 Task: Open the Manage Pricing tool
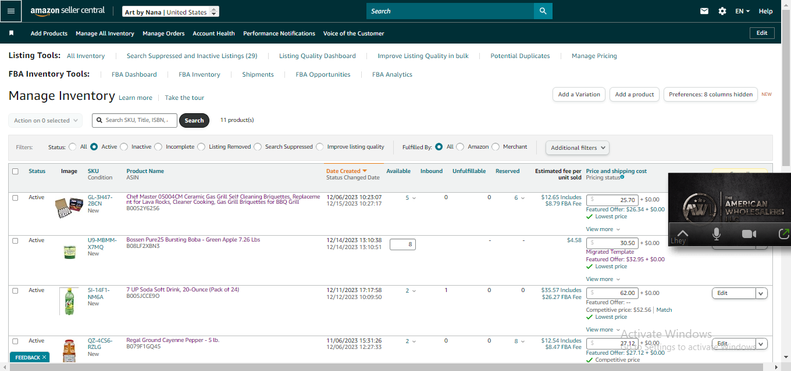click(594, 56)
